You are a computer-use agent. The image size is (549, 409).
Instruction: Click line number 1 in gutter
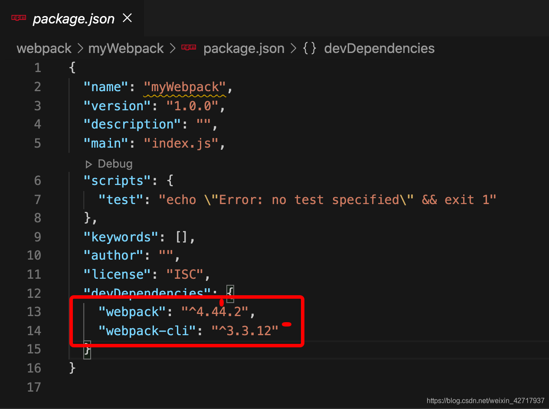click(38, 68)
